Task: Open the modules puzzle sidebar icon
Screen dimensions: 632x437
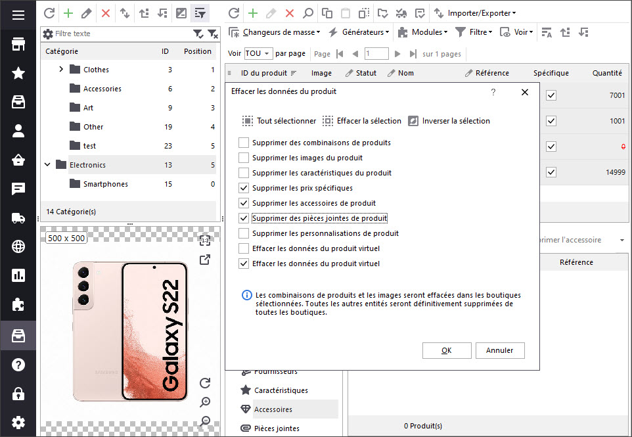Action: [18, 305]
